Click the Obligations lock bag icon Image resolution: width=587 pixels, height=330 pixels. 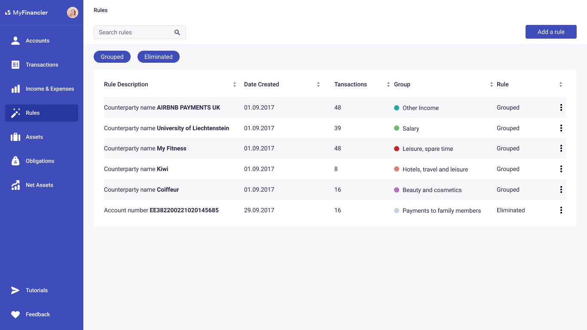click(15, 161)
